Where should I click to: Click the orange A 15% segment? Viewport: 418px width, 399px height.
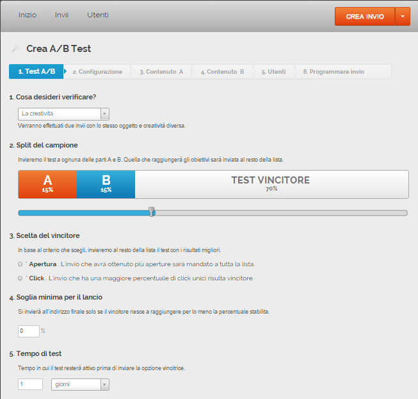click(47, 184)
